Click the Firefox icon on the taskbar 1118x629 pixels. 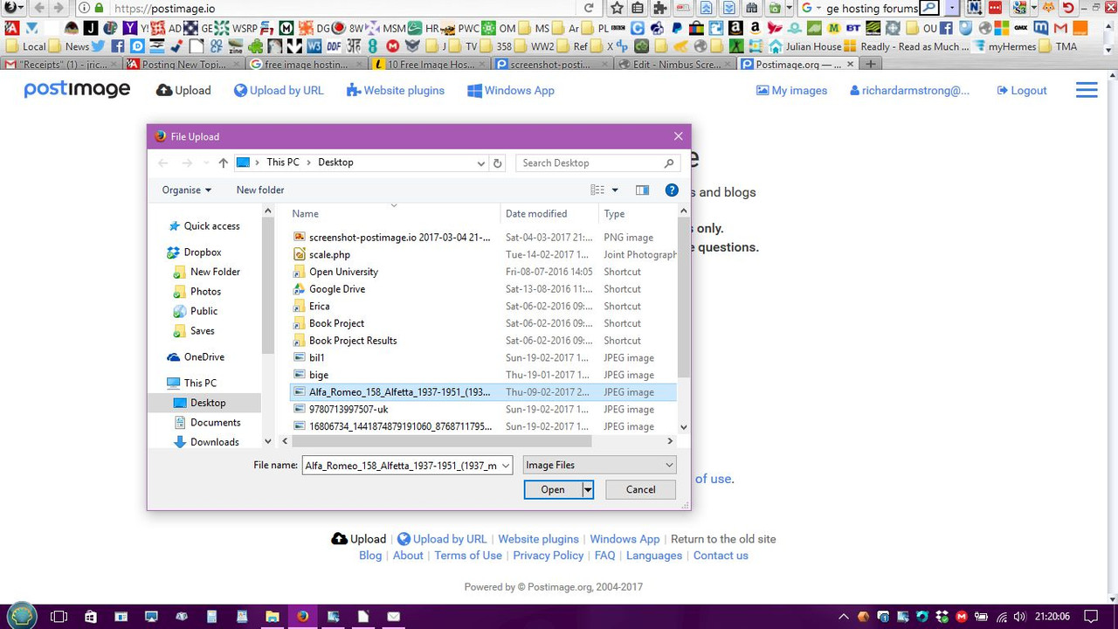coord(302,616)
